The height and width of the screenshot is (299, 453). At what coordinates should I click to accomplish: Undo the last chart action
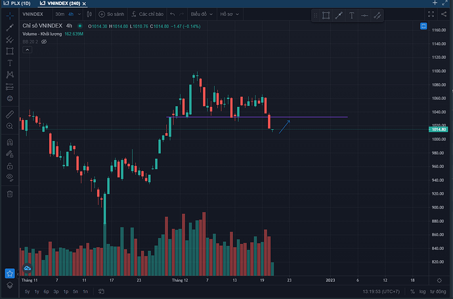pyautogui.click(x=173, y=14)
